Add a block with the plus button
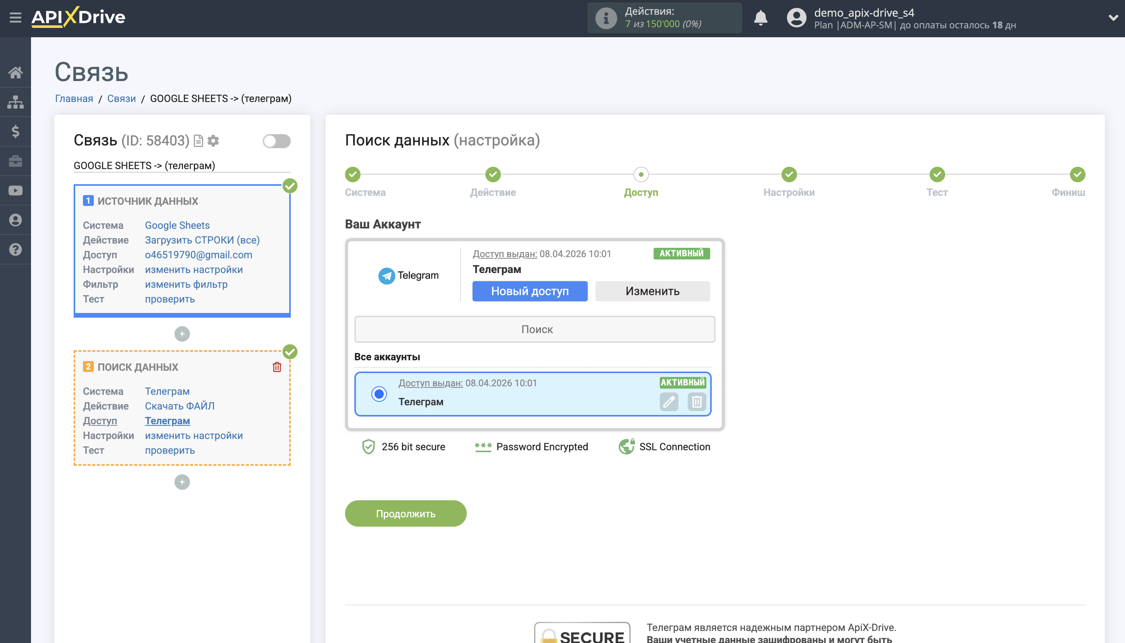The height and width of the screenshot is (643, 1125). [x=182, y=334]
